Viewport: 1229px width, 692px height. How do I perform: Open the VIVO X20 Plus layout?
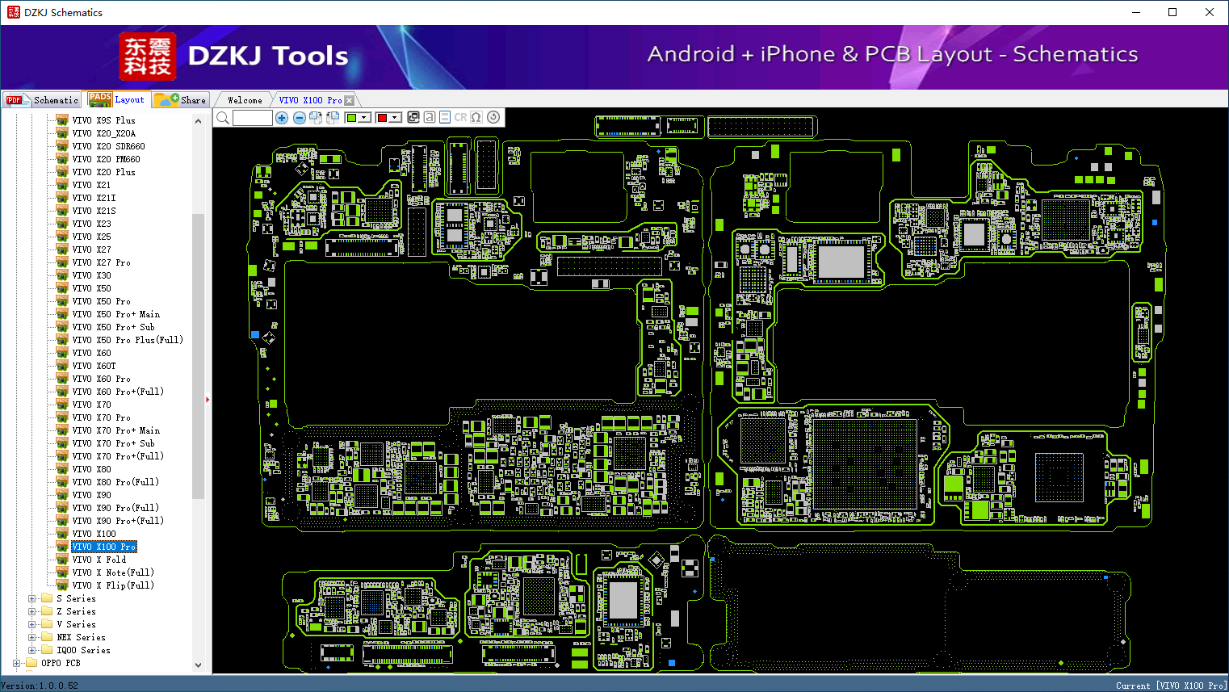[104, 172]
